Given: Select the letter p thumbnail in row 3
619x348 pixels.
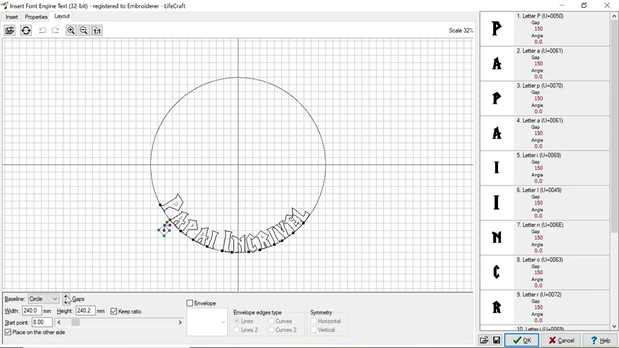Looking at the screenshot, I should 497,99.
